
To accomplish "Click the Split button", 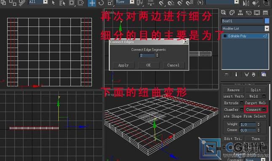I will pos(255,90).
